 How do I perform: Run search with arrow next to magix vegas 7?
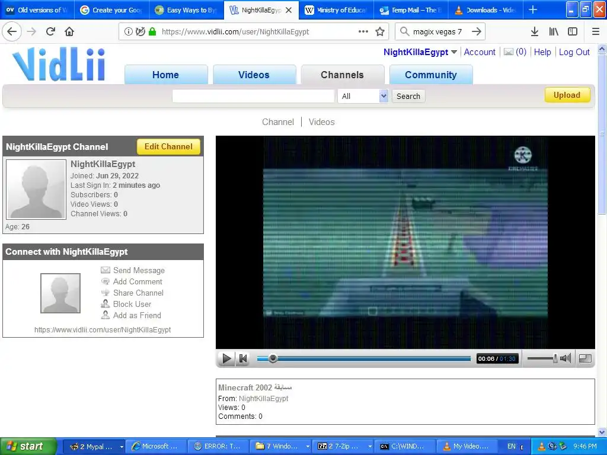coord(477,32)
